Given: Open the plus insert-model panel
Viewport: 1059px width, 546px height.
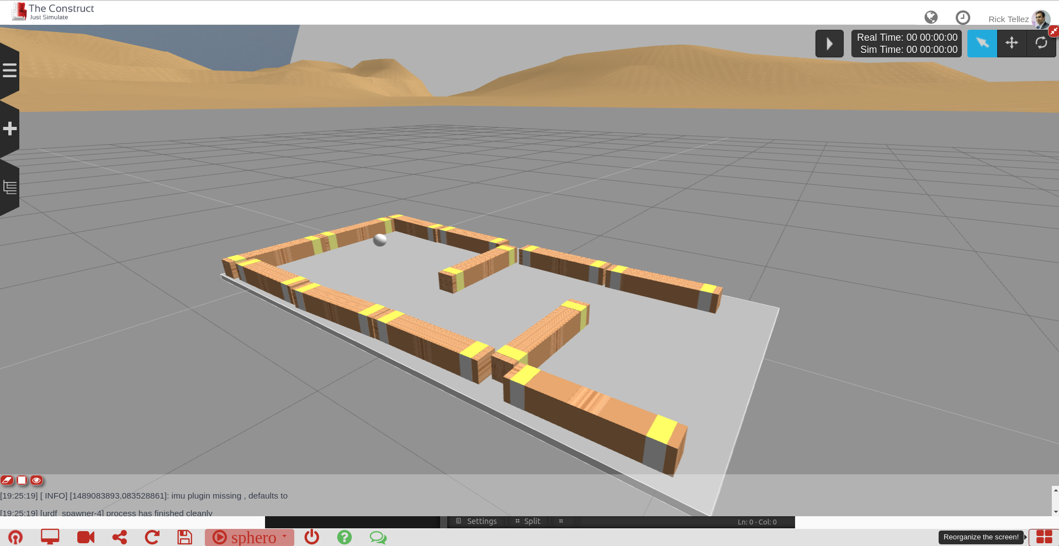Looking at the screenshot, I should (x=9, y=129).
